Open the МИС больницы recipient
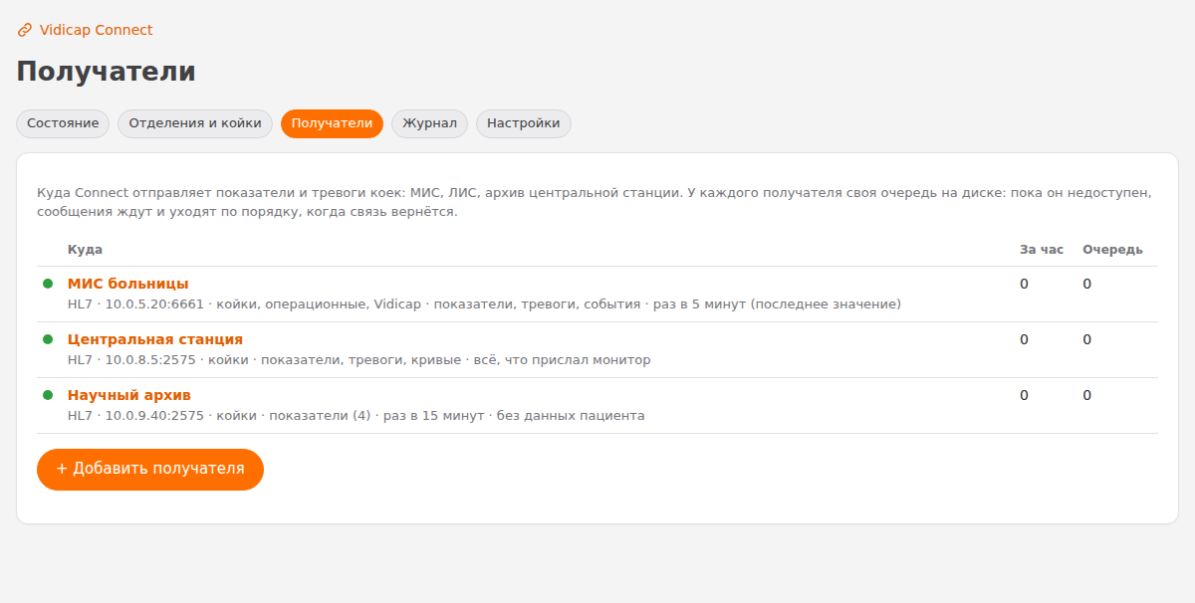This screenshot has width=1195, height=603. click(x=127, y=284)
